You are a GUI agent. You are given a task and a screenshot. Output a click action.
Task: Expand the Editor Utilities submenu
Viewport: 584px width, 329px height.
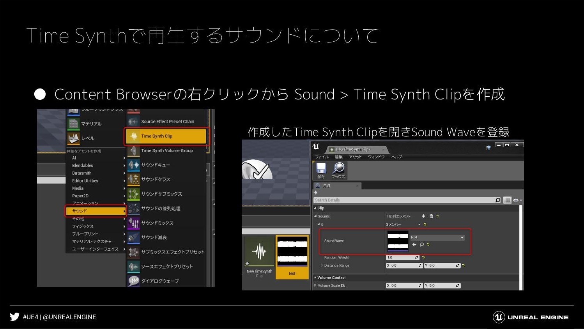(96, 181)
